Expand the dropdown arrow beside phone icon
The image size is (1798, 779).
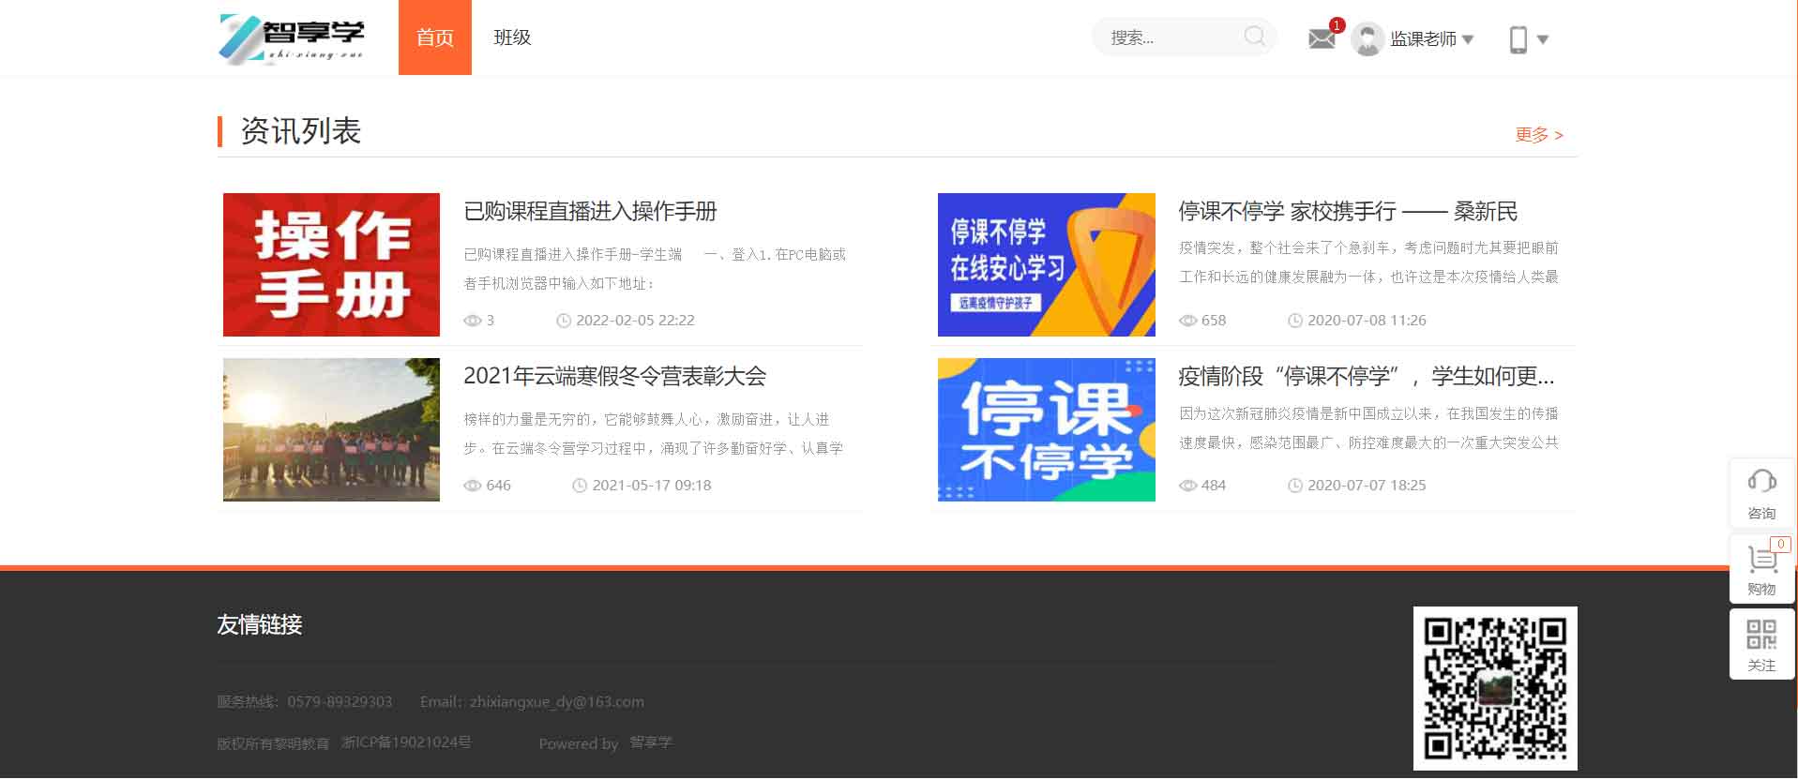1543,39
